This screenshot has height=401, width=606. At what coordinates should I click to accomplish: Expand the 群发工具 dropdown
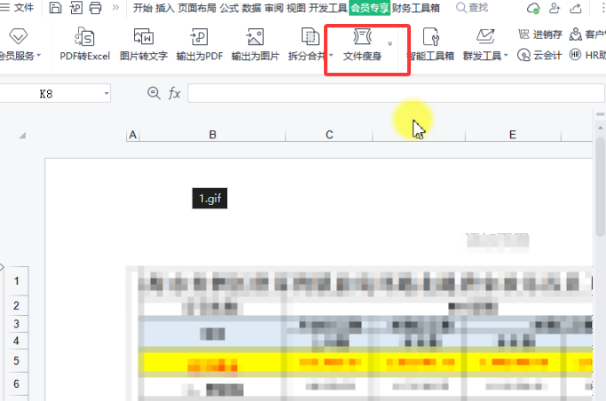[506, 56]
